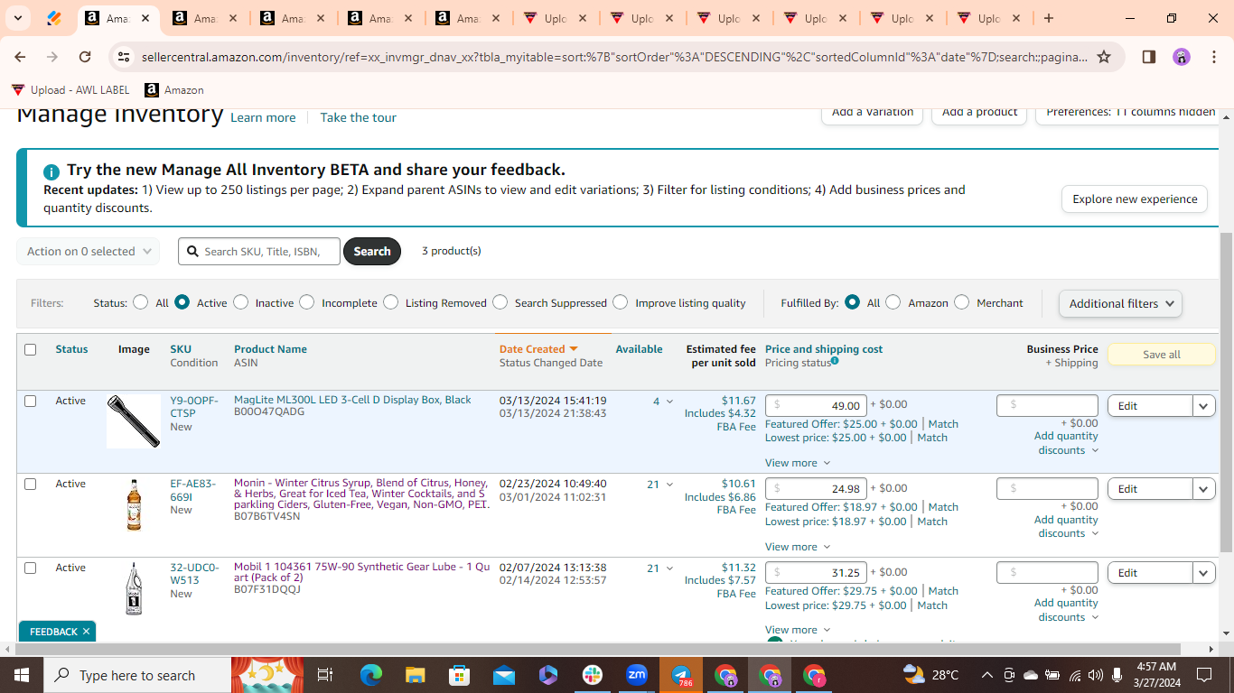Click the price field showing 24.98
This screenshot has height=693, width=1234.
click(x=816, y=489)
